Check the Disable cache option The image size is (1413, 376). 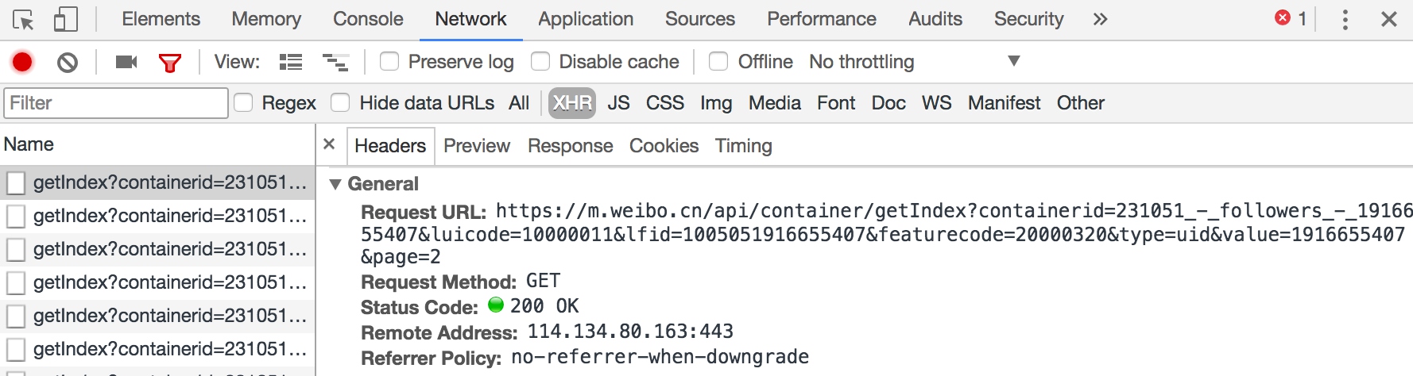pos(540,61)
